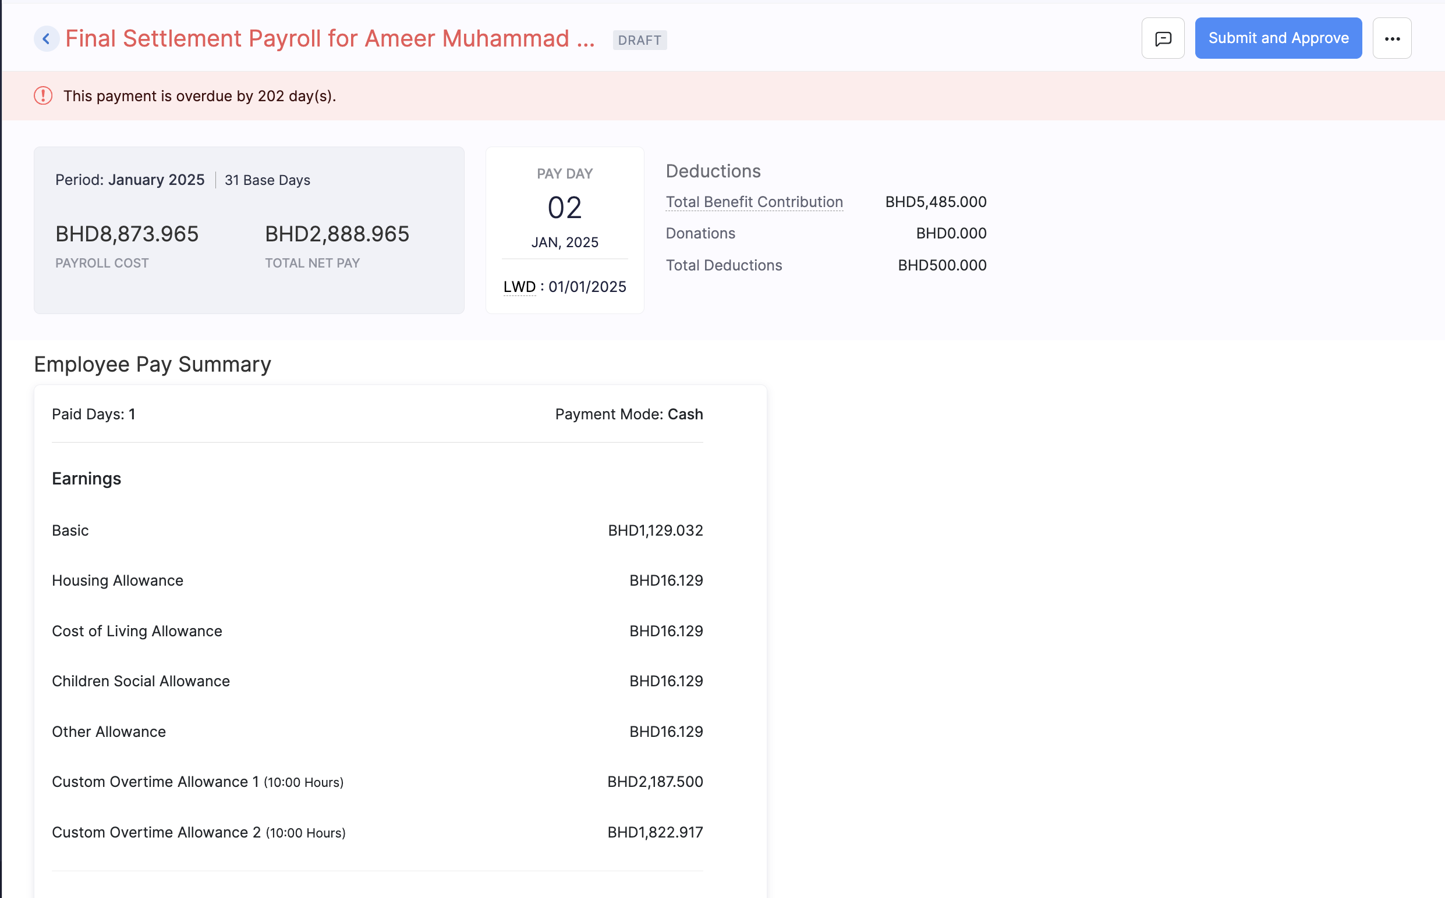Click the Donations BHD0.000 value
The width and height of the screenshot is (1445, 898).
pyautogui.click(x=951, y=233)
